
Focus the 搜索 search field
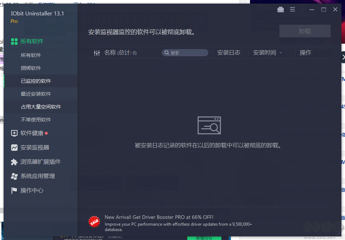(185, 53)
